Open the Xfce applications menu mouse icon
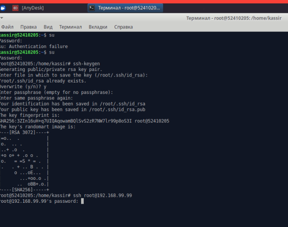 pos(3,8)
